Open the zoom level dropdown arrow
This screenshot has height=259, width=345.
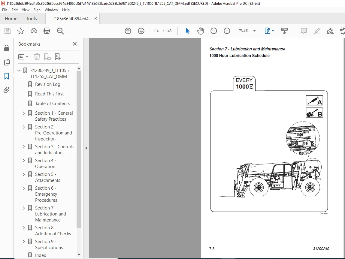pos(255,31)
